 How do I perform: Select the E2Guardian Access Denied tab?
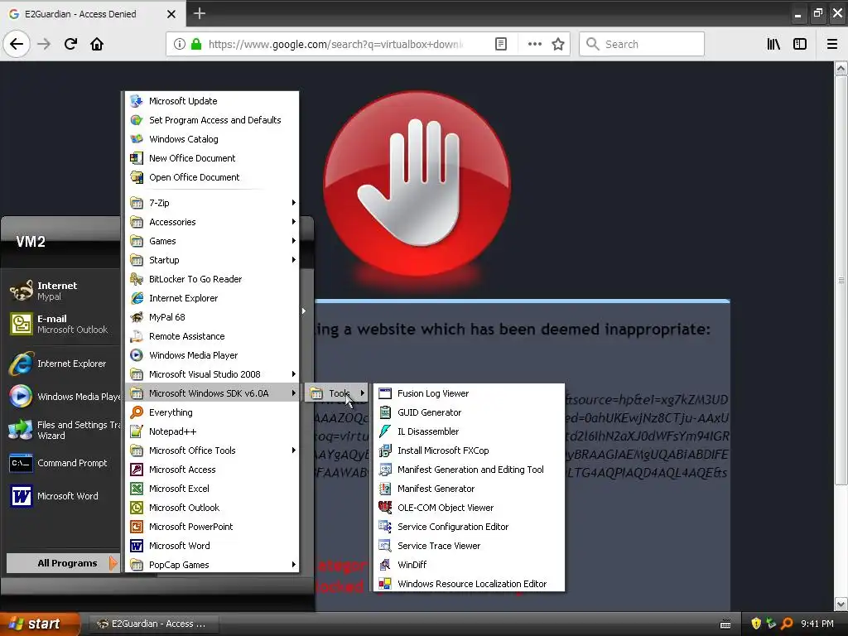92,13
